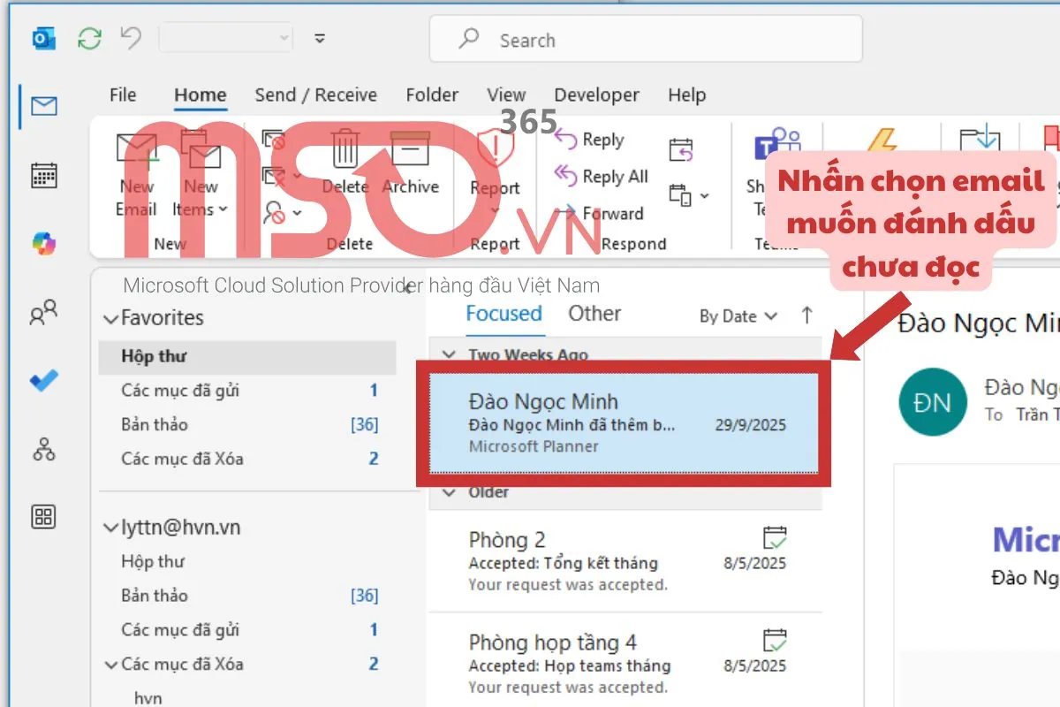Image resolution: width=1060 pixels, height=707 pixels.
Task: Click the Send/Receive sync icon
Action: (89, 38)
